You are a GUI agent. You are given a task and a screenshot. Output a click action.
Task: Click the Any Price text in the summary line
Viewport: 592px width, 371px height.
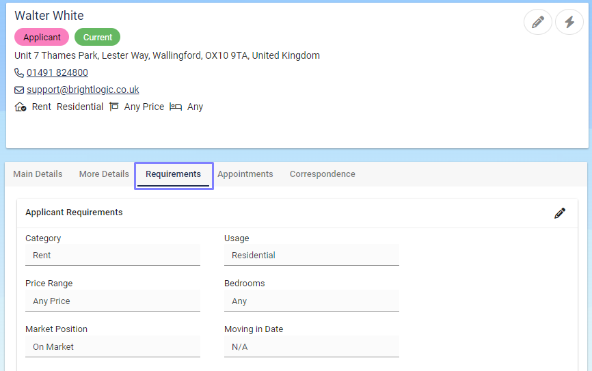144,107
